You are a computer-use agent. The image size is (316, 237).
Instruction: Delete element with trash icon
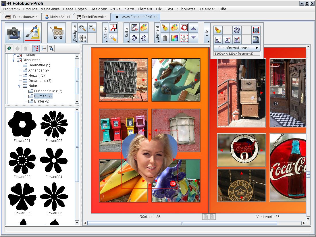[165, 38]
